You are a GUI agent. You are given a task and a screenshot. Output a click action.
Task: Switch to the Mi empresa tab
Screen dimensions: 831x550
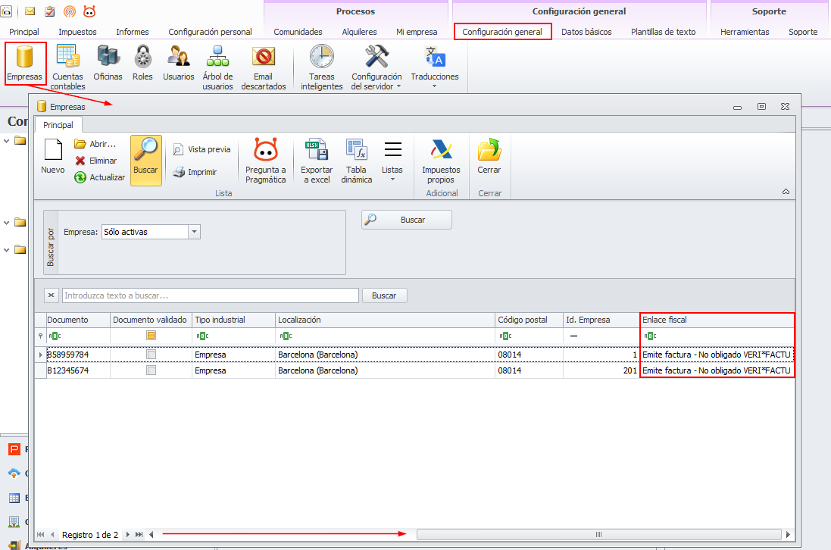pos(417,32)
